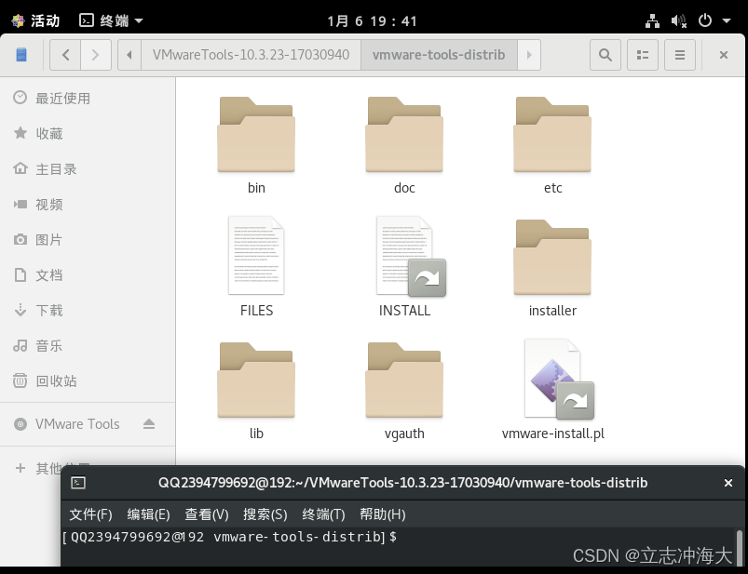Go to 文档 in sidebar
The width and height of the screenshot is (748, 574).
point(88,274)
